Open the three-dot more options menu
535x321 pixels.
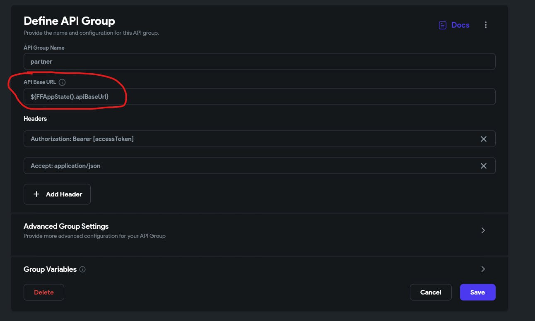pos(486,25)
